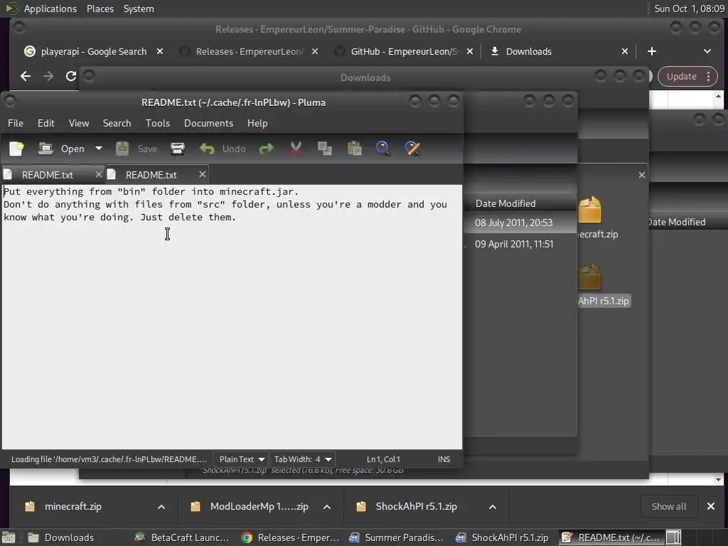Open a new Chrome tab
The width and height of the screenshot is (728, 546).
pyautogui.click(x=652, y=51)
